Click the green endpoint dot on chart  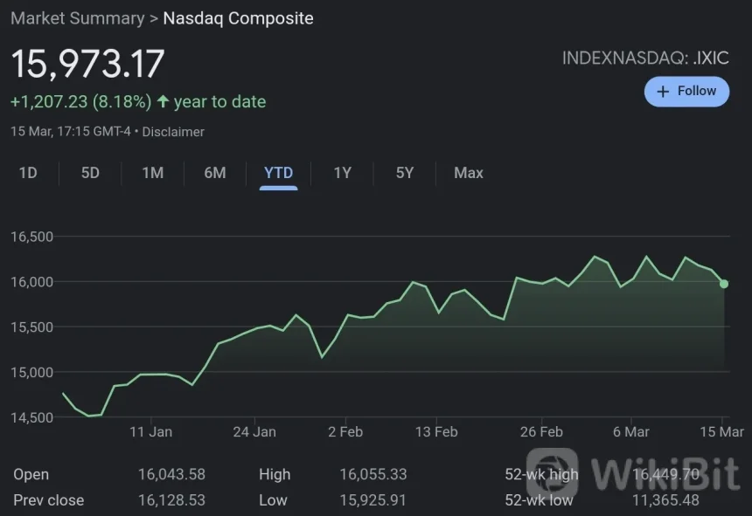pos(724,284)
